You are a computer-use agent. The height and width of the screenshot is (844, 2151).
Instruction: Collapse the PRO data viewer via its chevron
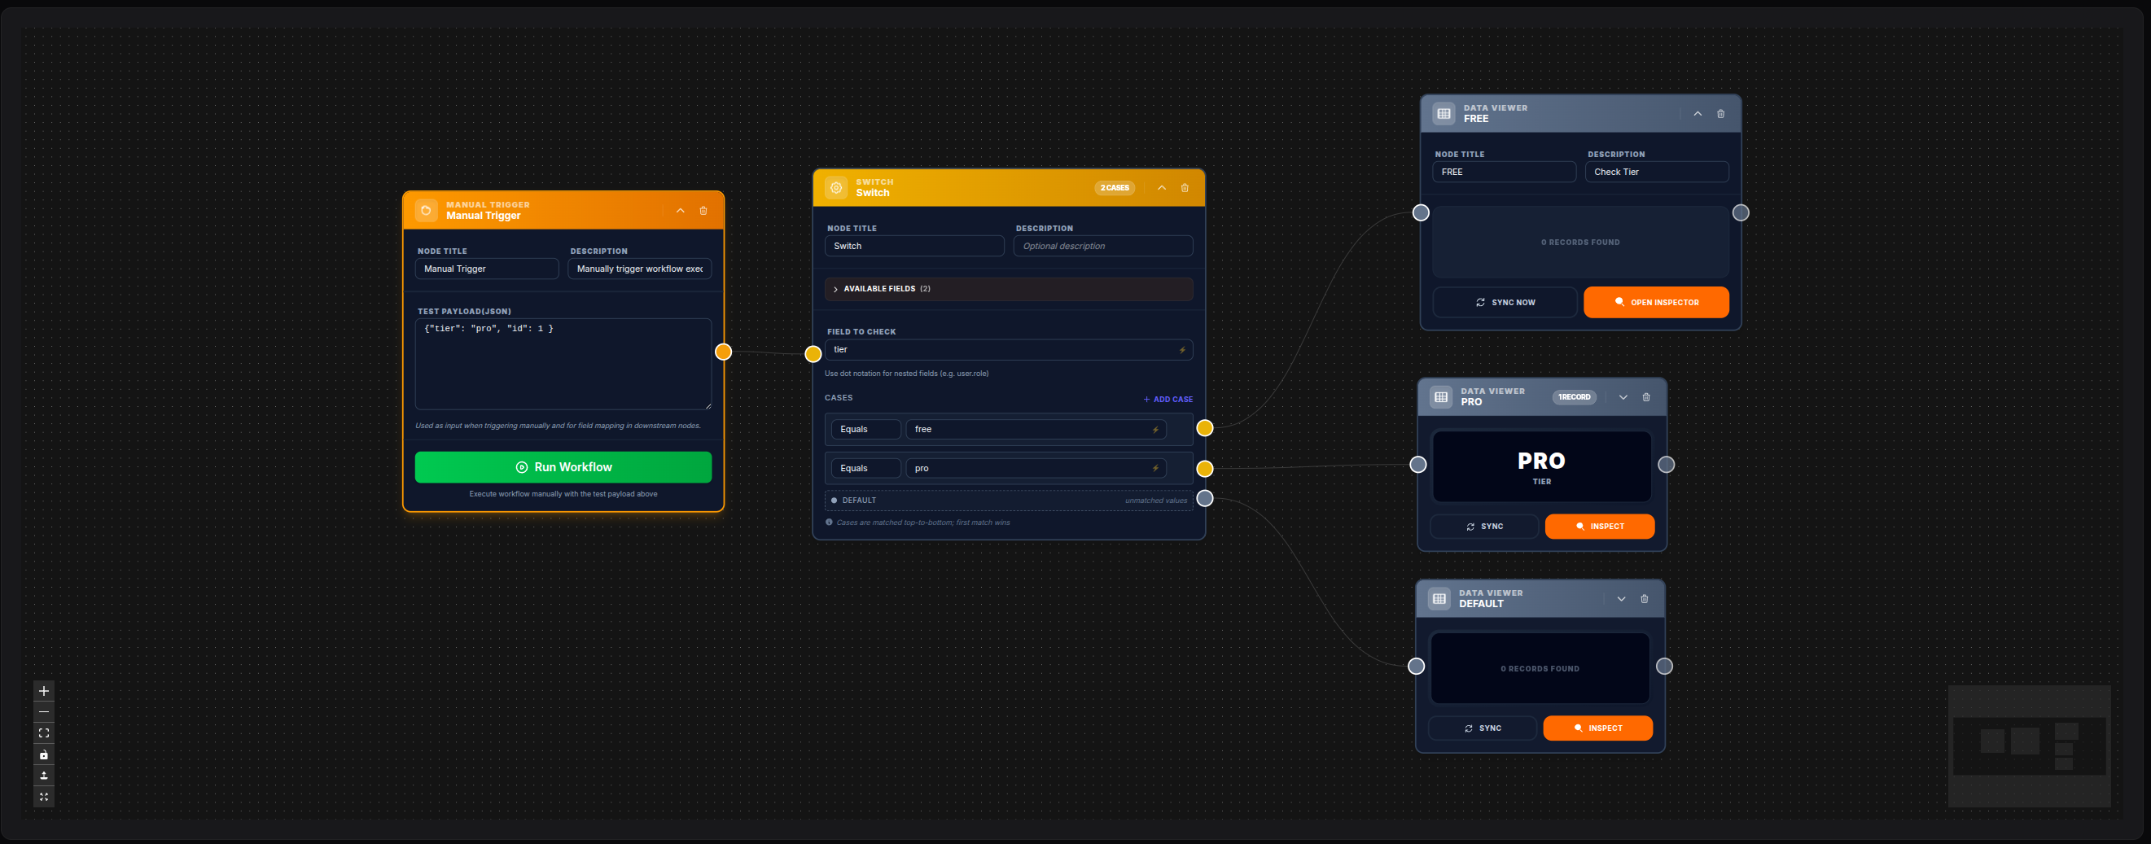(x=1623, y=396)
